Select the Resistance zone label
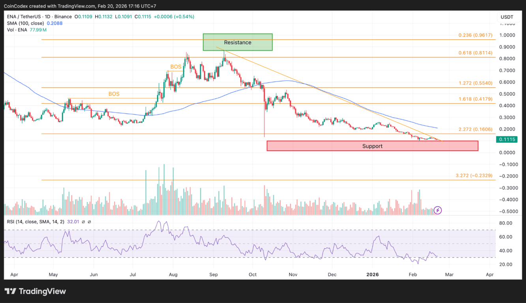The image size is (526, 303). tap(237, 42)
